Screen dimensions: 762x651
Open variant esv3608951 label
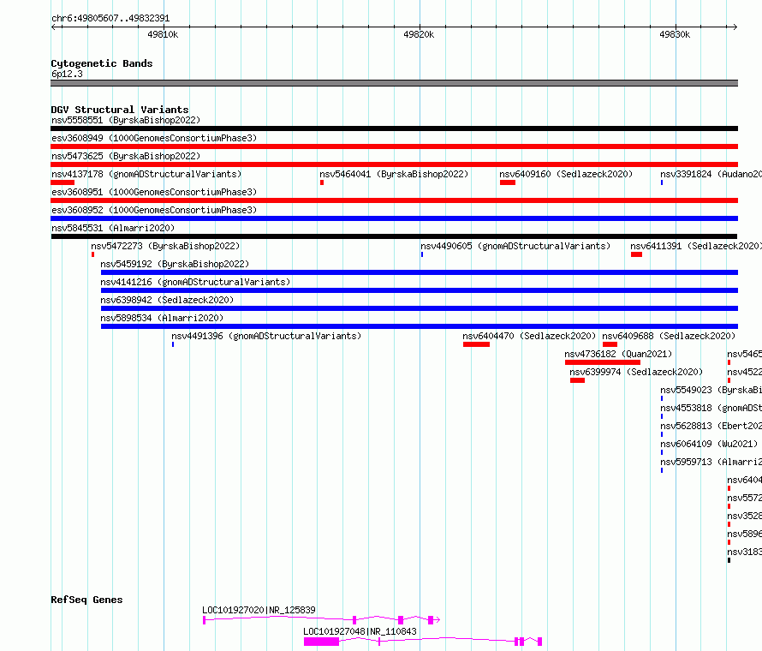tap(154, 192)
